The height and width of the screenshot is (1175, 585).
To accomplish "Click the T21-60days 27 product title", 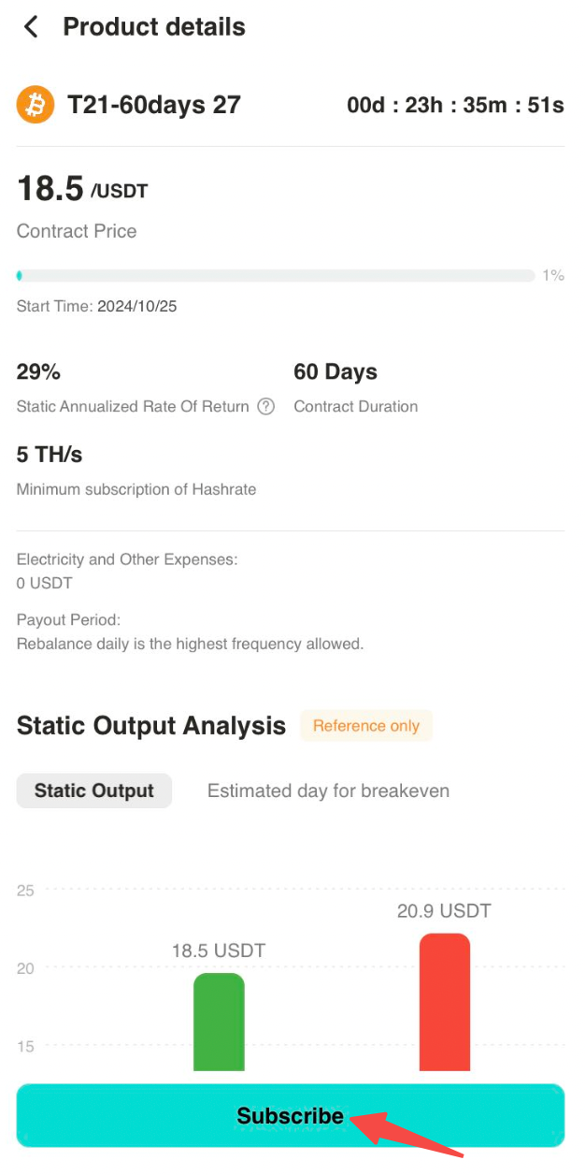I will coord(154,105).
